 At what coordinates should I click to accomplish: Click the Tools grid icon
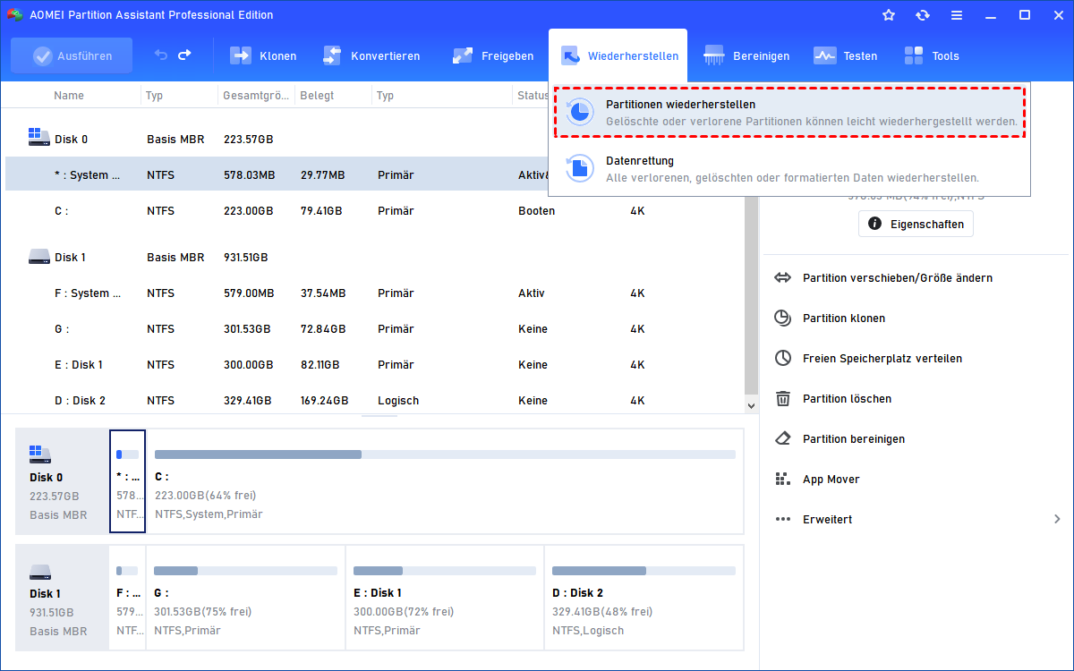coord(914,55)
